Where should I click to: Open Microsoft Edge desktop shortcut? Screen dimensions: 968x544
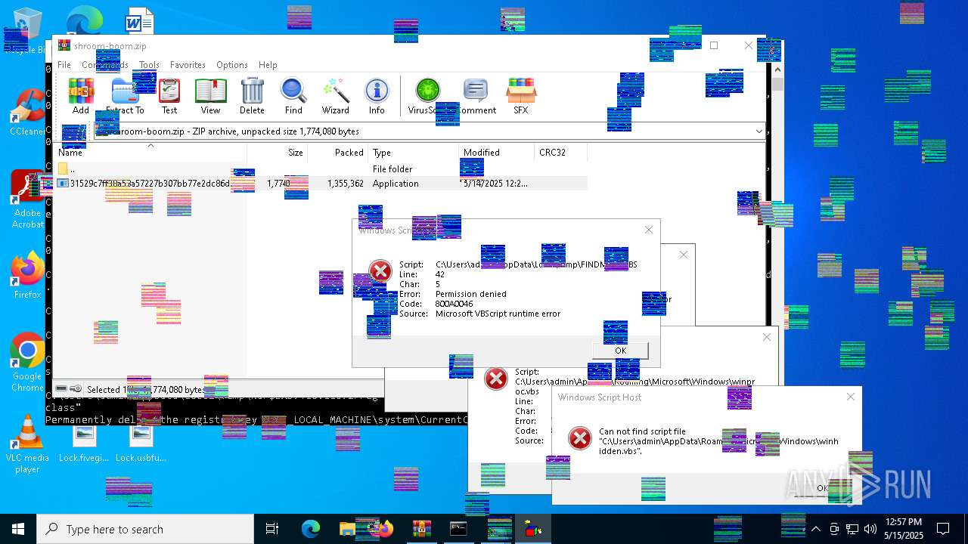[x=84, y=21]
